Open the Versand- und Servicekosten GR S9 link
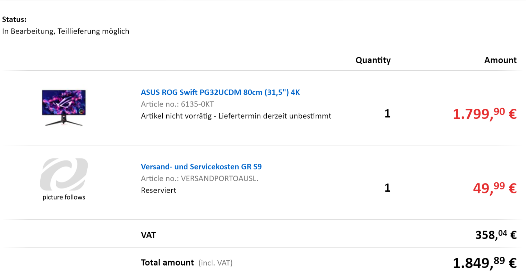This screenshot has height=276, width=526. click(x=201, y=167)
